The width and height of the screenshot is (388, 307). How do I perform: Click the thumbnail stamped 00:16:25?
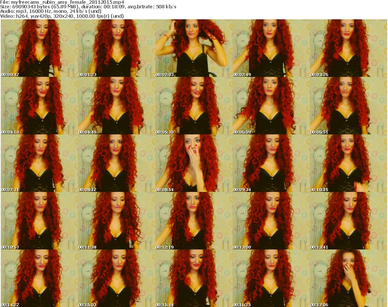(271, 278)
